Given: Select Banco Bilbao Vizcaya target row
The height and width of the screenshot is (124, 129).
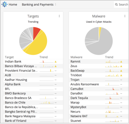Looking at the screenshot, I should point(33,66).
